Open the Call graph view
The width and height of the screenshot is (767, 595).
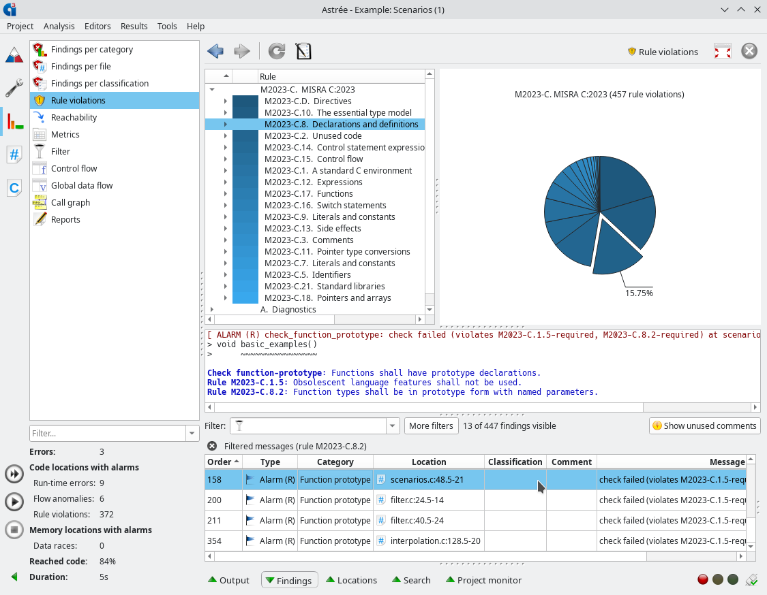(70, 203)
